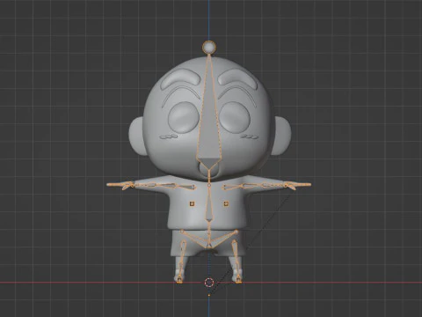Viewport: 422px width, 317px height.
Task: Select the foot bone on the screen-right leg
Action: click(239, 278)
